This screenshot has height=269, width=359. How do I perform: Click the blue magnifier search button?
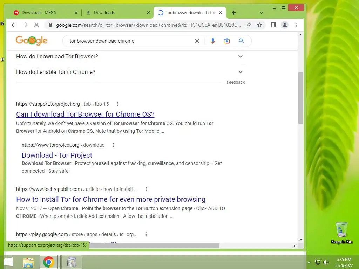pos(241,41)
